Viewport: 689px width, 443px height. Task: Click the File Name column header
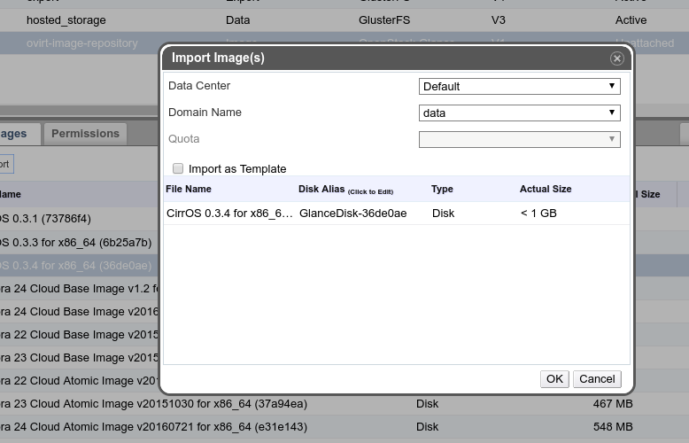tap(189, 189)
